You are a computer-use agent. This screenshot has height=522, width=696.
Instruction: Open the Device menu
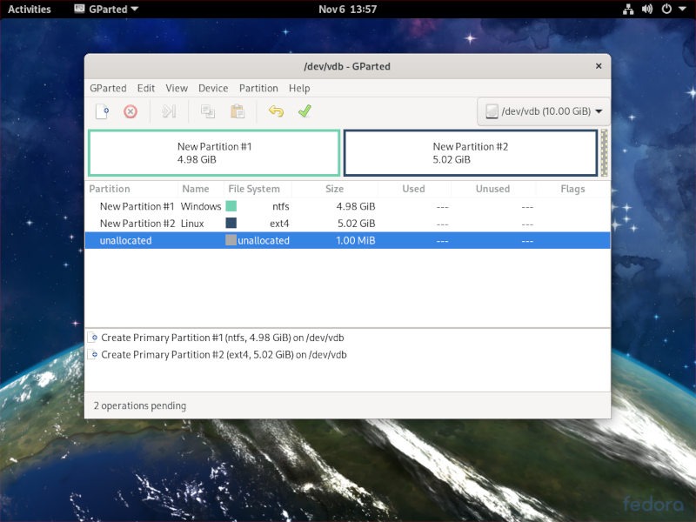[x=212, y=88]
